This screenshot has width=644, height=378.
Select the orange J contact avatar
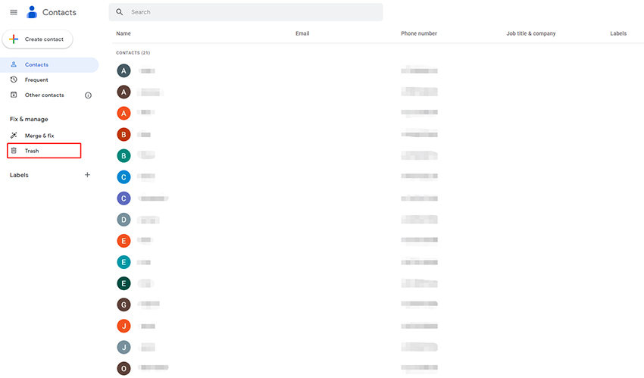(x=123, y=326)
